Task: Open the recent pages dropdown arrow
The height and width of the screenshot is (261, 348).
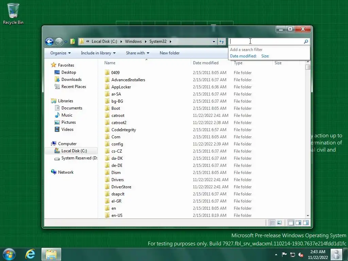Action: [66, 42]
